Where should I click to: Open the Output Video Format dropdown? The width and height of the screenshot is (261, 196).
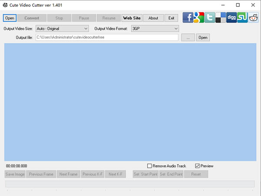(x=155, y=29)
